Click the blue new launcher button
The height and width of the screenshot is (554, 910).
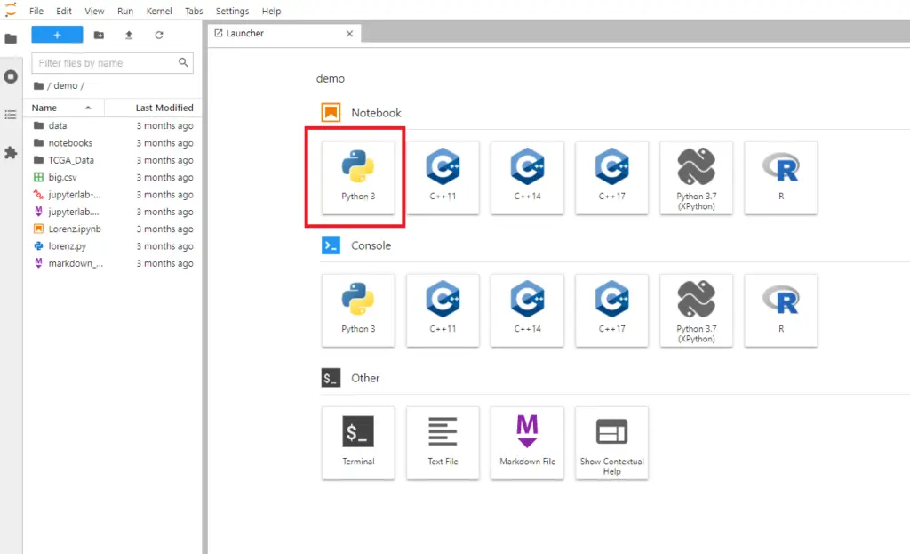[57, 35]
